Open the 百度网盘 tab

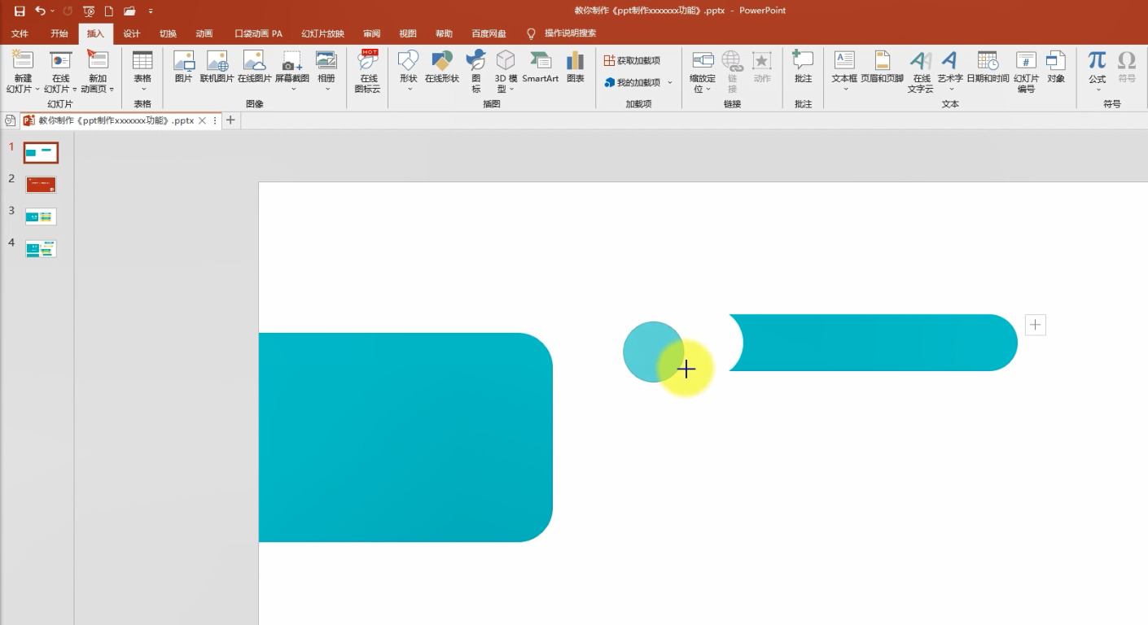point(489,33)
